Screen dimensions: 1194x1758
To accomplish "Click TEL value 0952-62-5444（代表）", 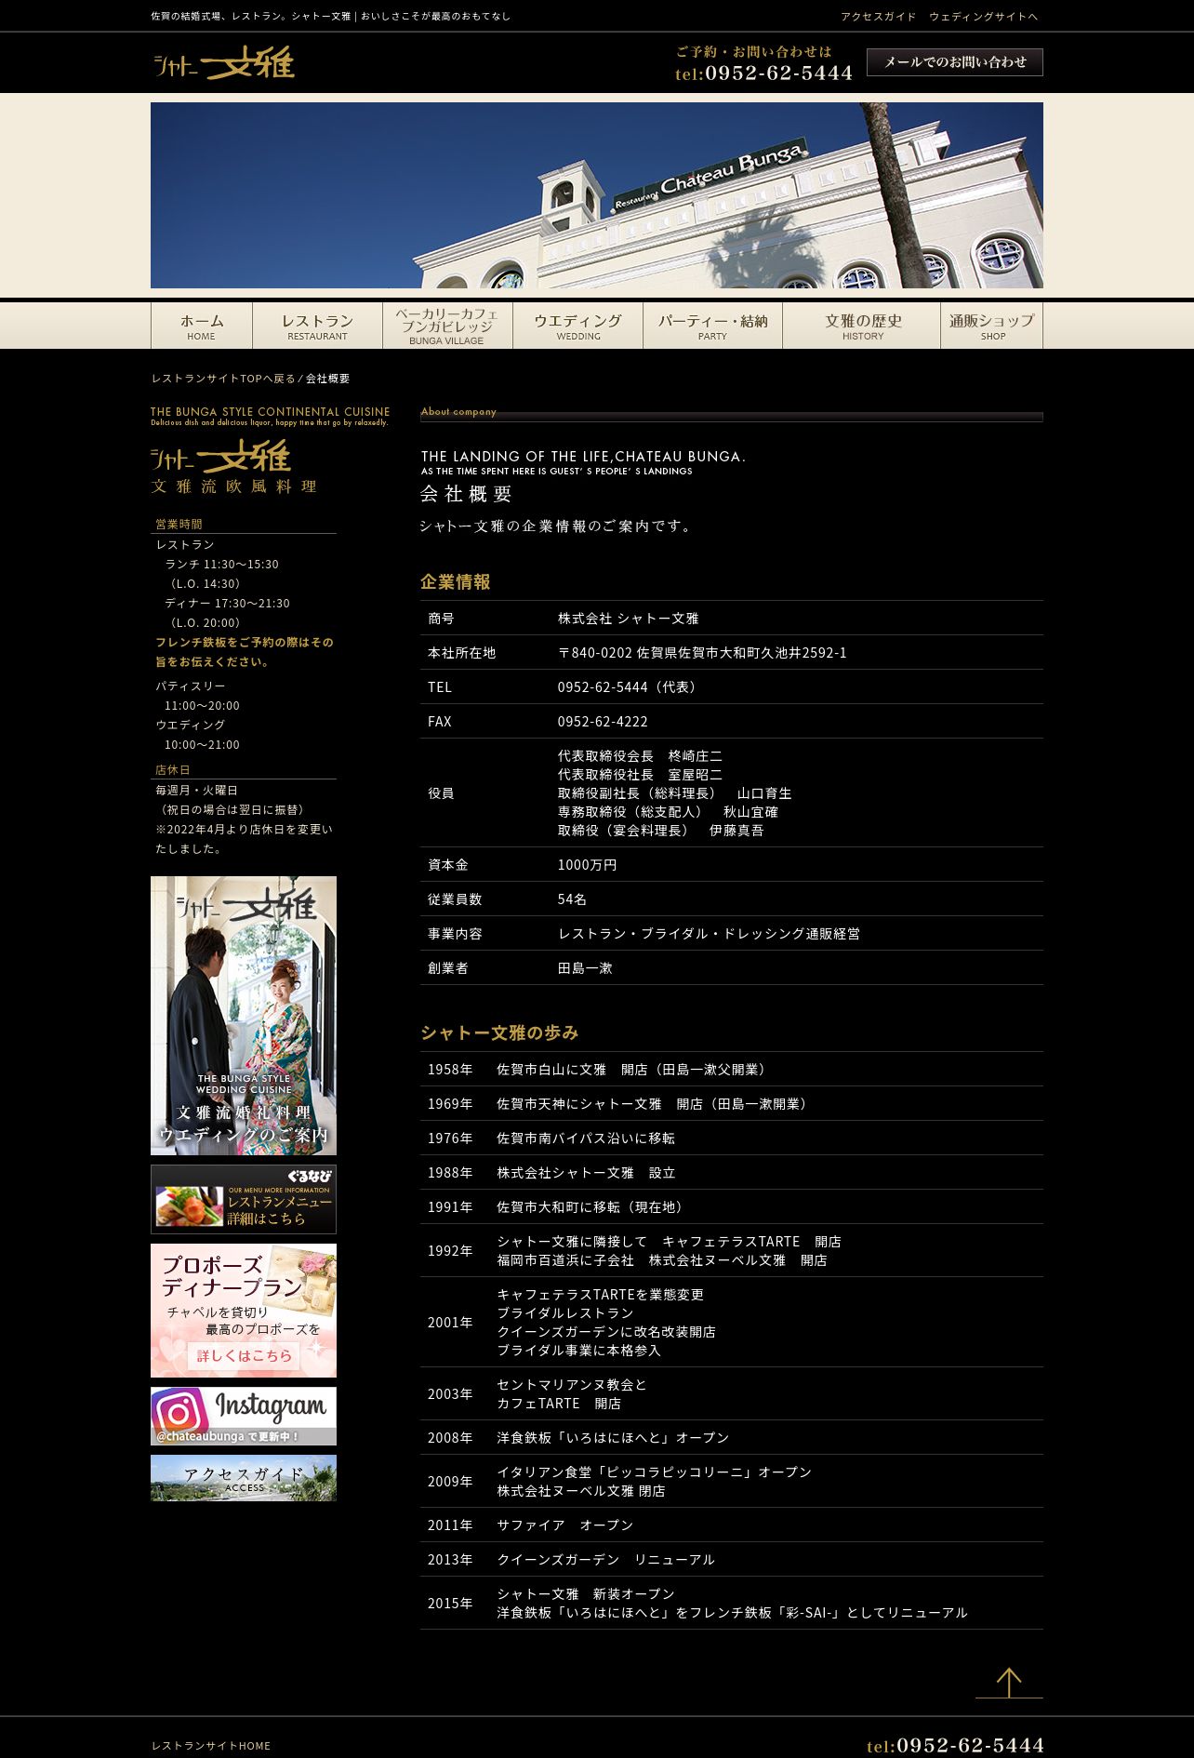I will coord(630,687).
